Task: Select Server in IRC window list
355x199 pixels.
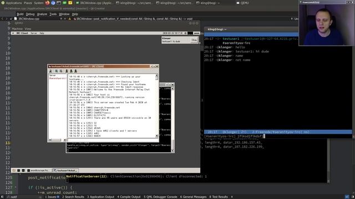Action: 53,75
